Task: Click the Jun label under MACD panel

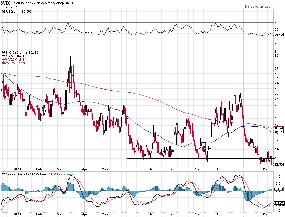Action: (x=129, y=214)
